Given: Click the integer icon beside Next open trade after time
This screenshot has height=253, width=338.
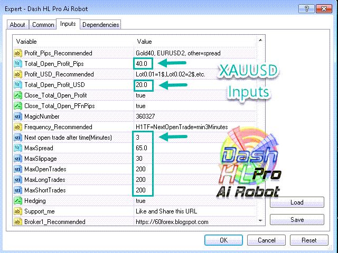Looking at the screenshot, I should click(18, 138).
